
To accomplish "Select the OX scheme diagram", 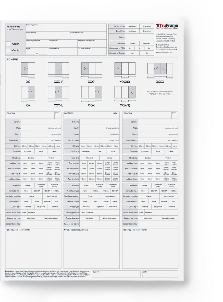I will [x=28, y=93].
